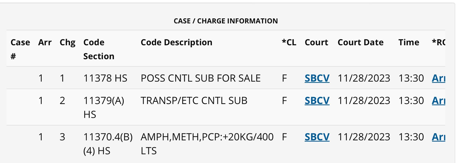
Task: Select the Arr column header
Action: [45, 42]
